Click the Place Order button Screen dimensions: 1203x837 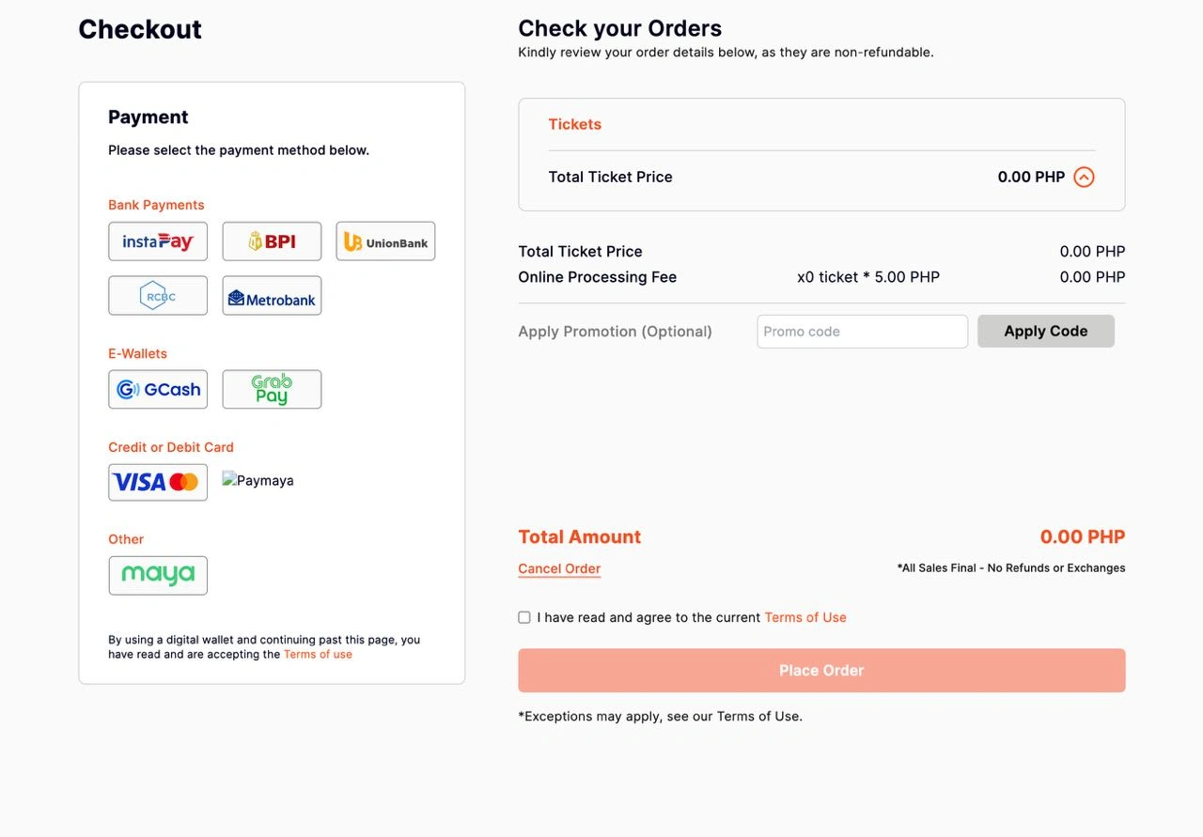click(821, 671)
